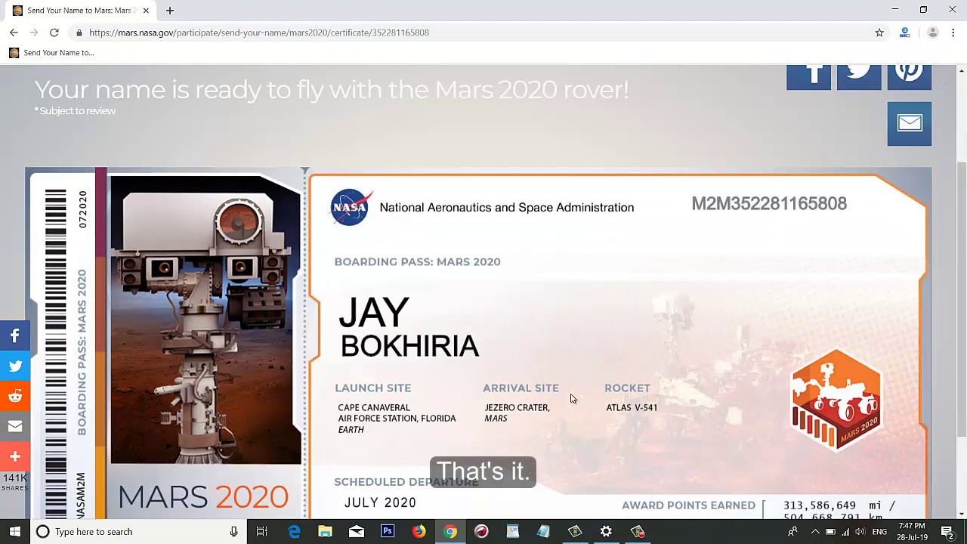View site security info via the padlock icon
Viewport: 967px width, 544px height.
(79, 32)
